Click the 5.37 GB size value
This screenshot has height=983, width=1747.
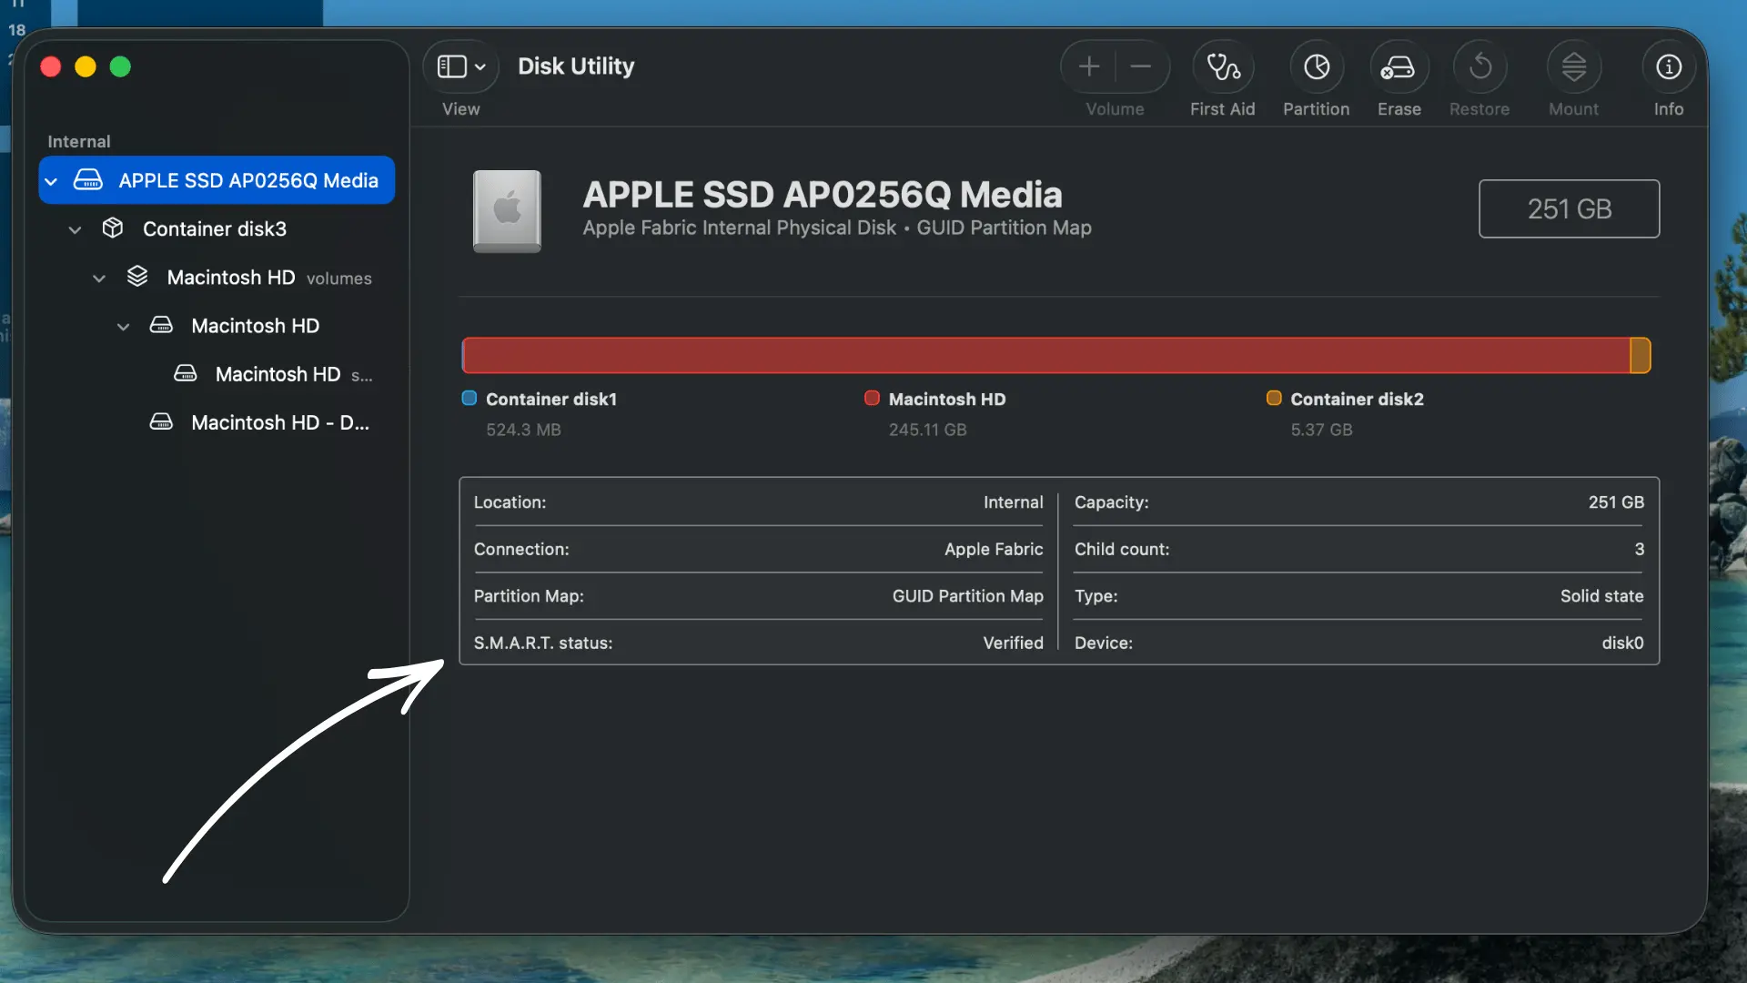coord(1322,430)
